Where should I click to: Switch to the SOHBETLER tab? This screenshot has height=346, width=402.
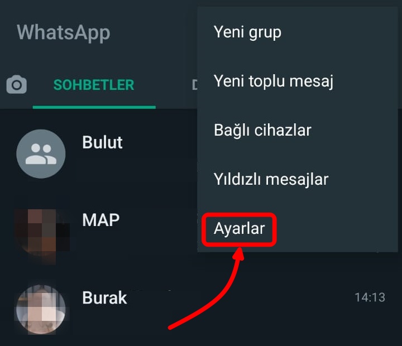pos(94,85)
